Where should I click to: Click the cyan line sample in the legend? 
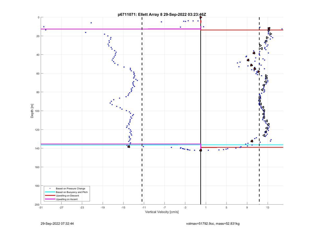[x=50, y=192]
